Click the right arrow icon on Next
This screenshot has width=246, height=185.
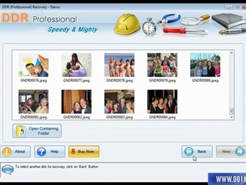tap(240, 152)
